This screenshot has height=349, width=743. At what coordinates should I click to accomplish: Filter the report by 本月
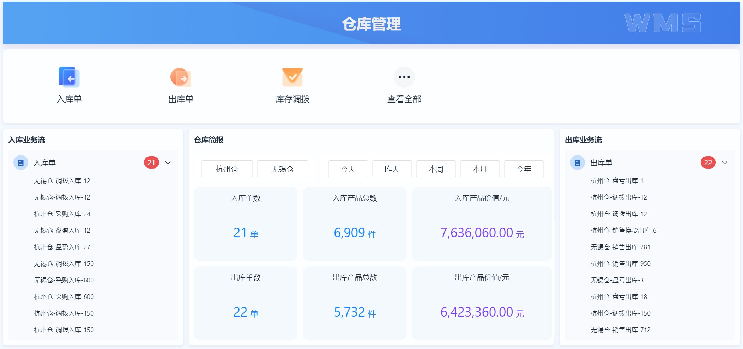pos(480,169)
